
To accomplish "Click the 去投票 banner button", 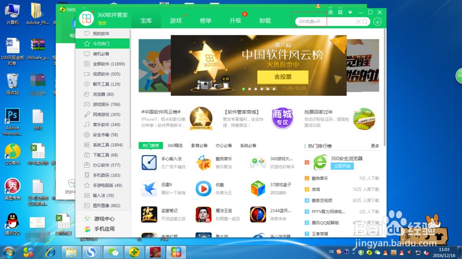I will (283, 77).
